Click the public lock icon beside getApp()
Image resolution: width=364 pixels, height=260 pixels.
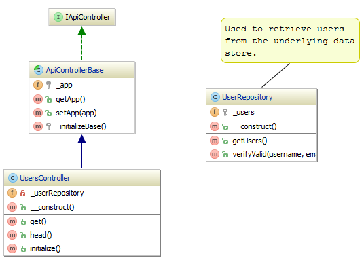[x=48, y=100]
